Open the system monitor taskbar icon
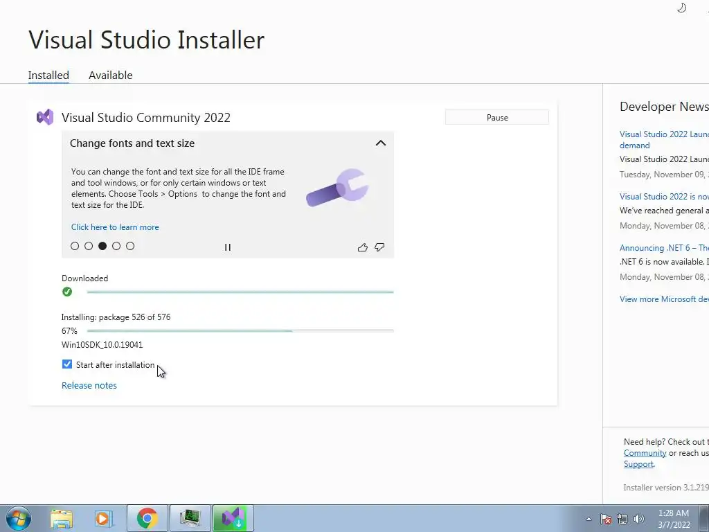 point(190,518)
